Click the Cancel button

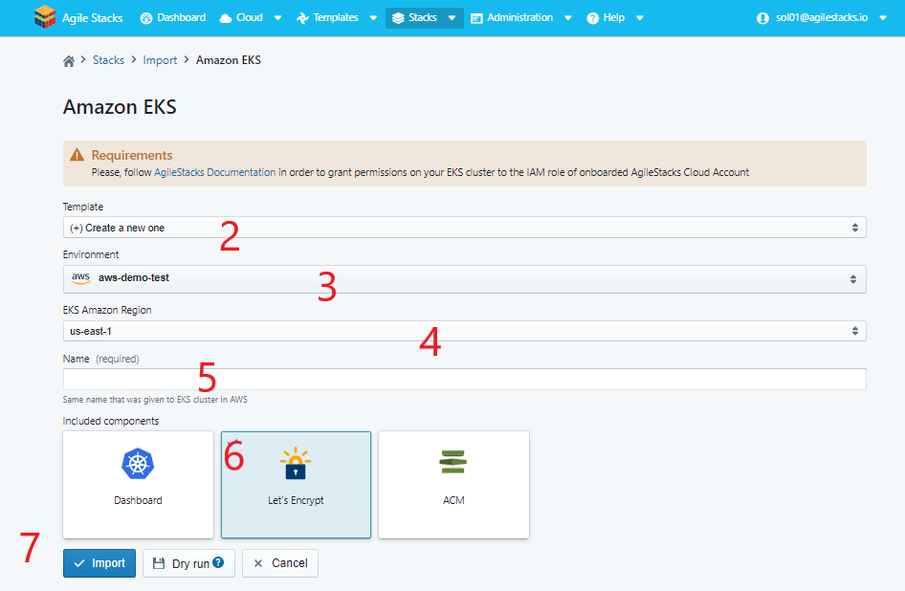[x=280, y=562]
